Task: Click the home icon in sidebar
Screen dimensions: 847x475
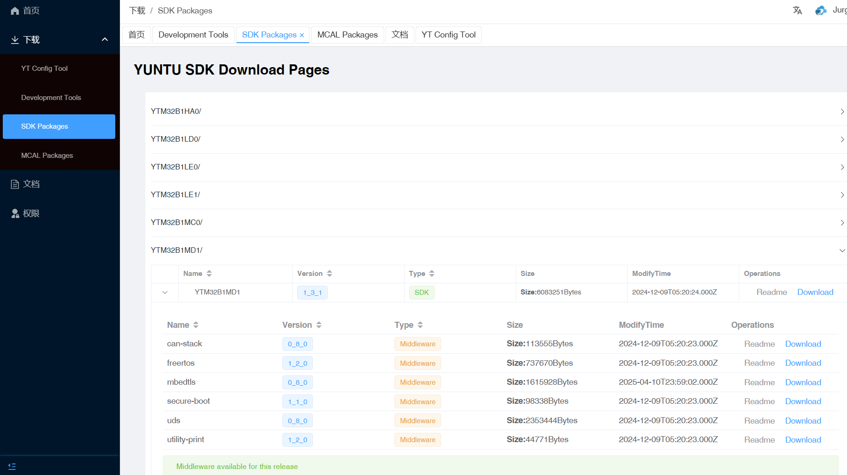Action: click(15, 11)
